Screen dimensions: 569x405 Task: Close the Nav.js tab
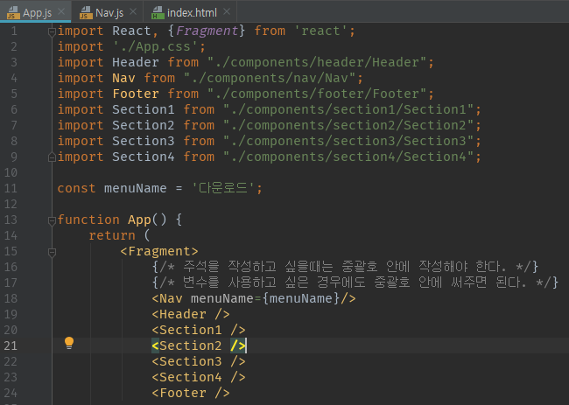133,11
